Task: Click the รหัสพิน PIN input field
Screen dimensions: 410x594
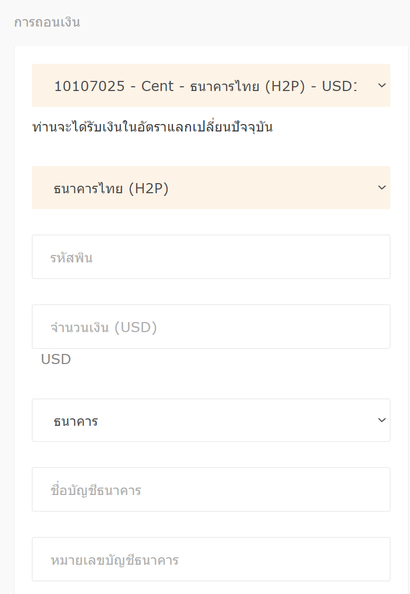Action: pos(211,257)
